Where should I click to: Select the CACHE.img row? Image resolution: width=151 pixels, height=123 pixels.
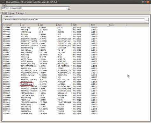[75, 27]
